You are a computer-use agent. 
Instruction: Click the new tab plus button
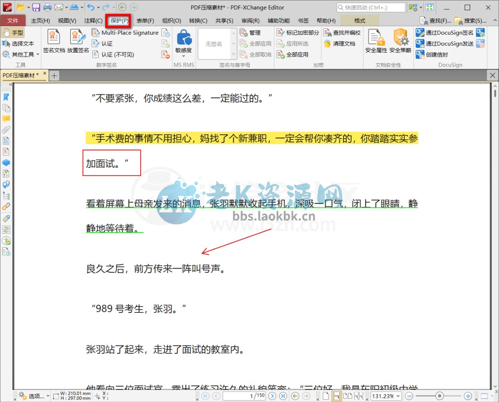(54, 76)
